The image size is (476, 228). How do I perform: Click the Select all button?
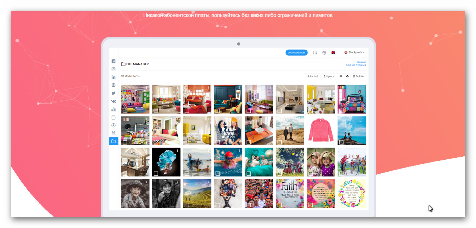(x=313, y=76)
